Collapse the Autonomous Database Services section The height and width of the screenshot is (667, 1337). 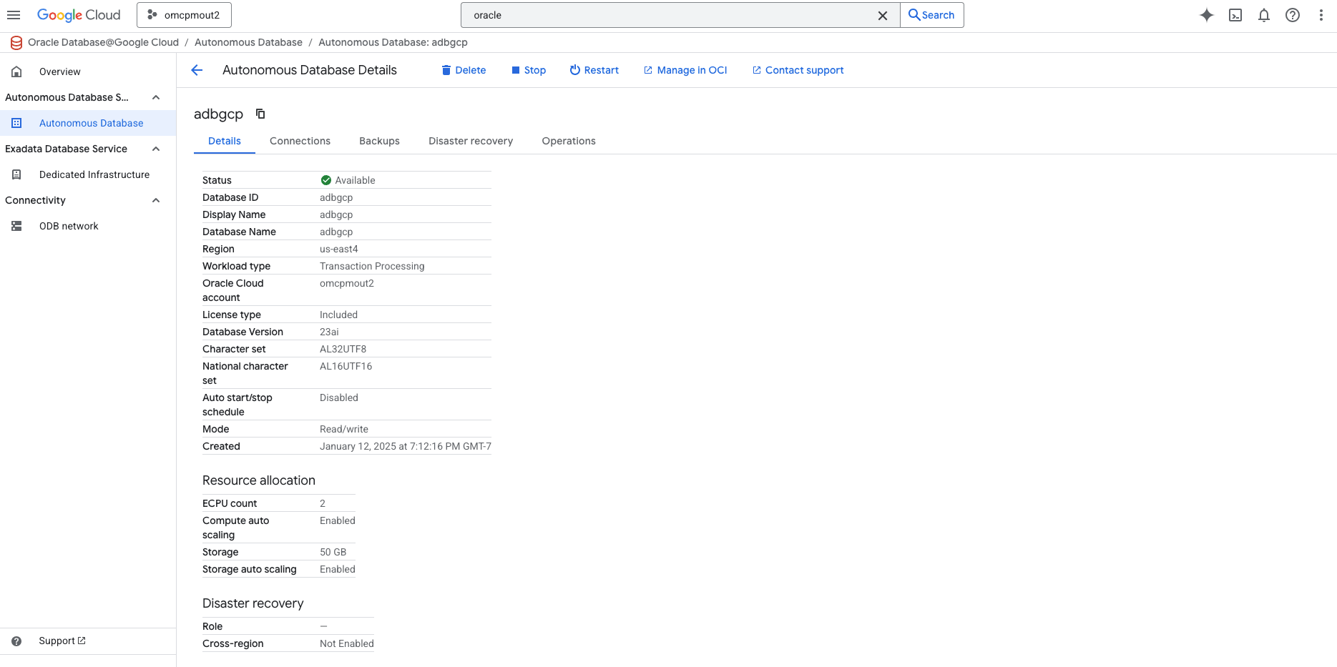click(156, 97)
